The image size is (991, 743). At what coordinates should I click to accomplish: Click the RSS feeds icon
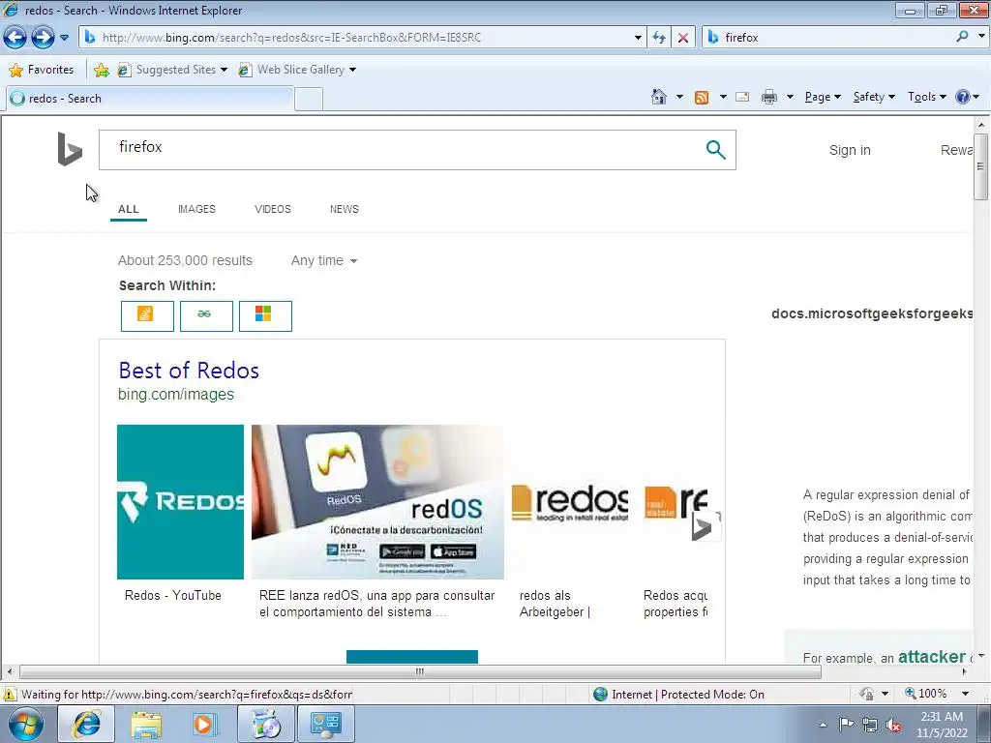[702, 97]
